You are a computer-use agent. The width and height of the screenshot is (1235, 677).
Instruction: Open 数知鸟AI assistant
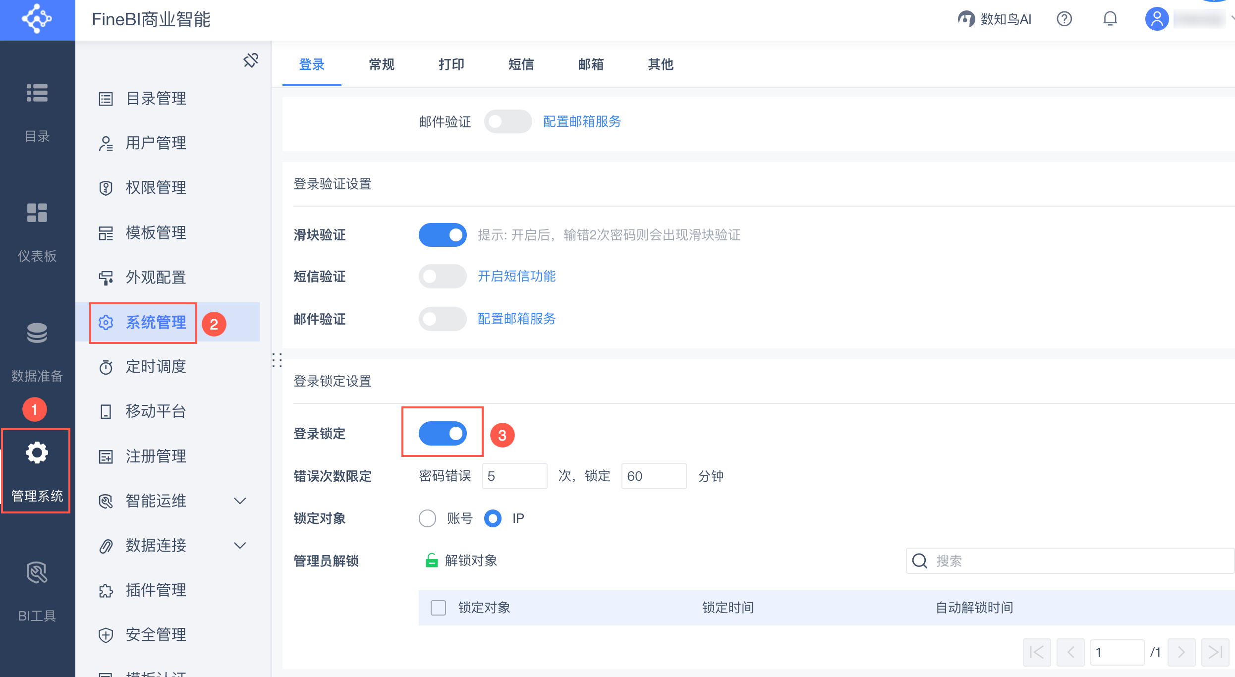tap(995, 19)
